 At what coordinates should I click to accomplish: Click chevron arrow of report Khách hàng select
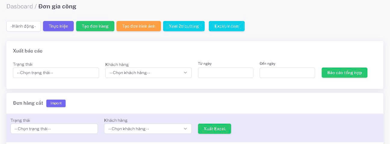click(x=185, y=73)
